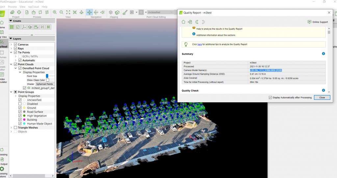Open the rayCloud menu

[33, 7]
